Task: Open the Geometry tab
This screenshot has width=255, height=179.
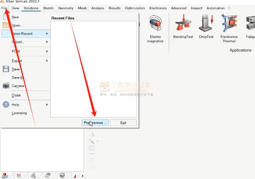Action: click(66, 8)
